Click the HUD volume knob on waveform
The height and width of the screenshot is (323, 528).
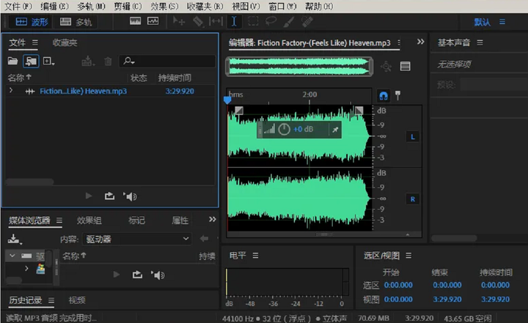pyautogui.click(x=285, y=130)
